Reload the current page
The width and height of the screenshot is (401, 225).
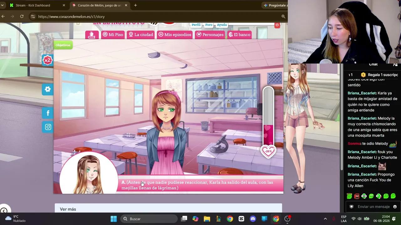tap(22, 17)
